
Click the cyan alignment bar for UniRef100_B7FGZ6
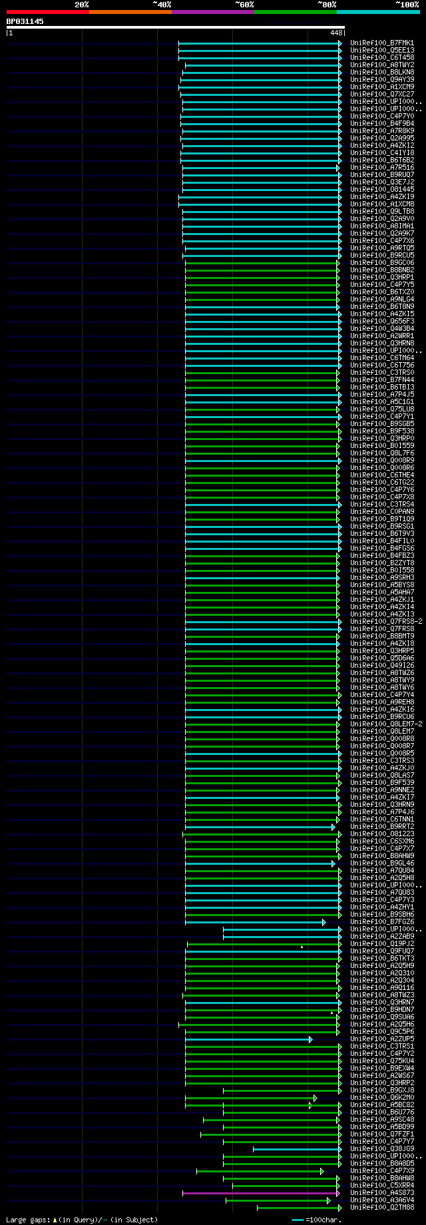255,922
